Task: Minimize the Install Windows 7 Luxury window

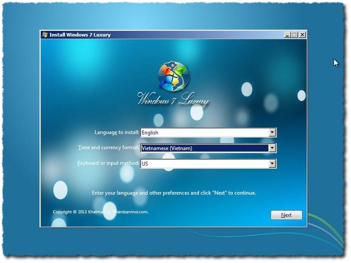Action: tap(287, 35)
